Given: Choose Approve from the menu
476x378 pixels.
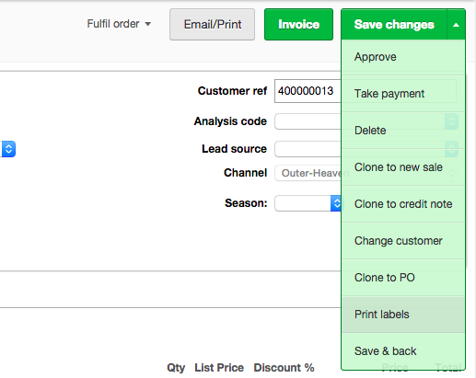Looking at the screenshot, I should [x=403, y=57].
